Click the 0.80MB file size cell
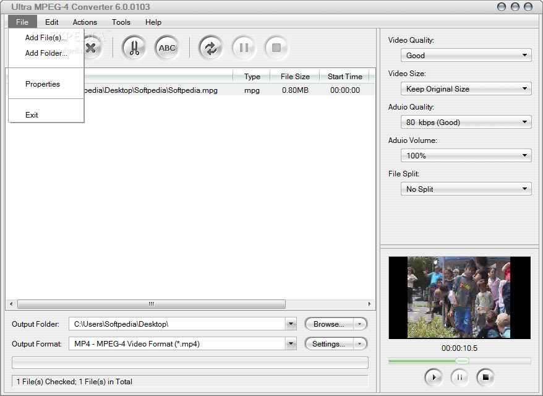This screenshot has height=396, width=543. [x=295, y=90]
